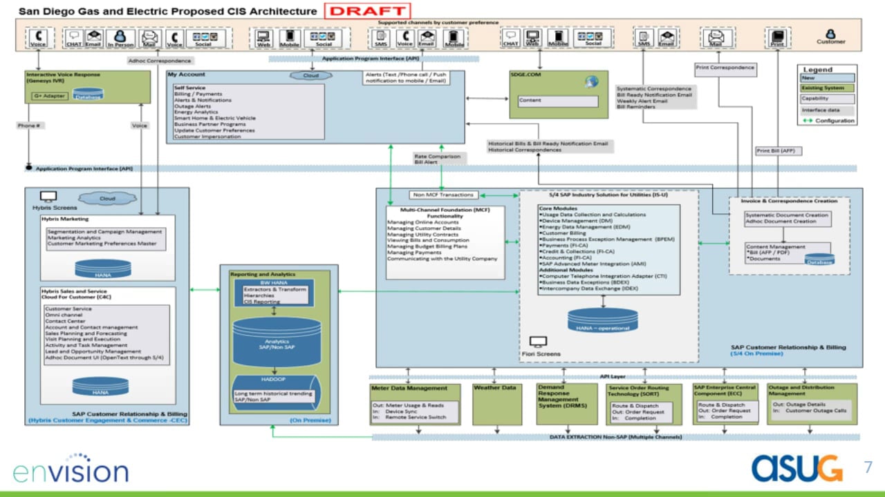885x497 pixels.
Task: Click Outage and Distribution Management title
Action: pyautogui.click(x=802, y=391)
